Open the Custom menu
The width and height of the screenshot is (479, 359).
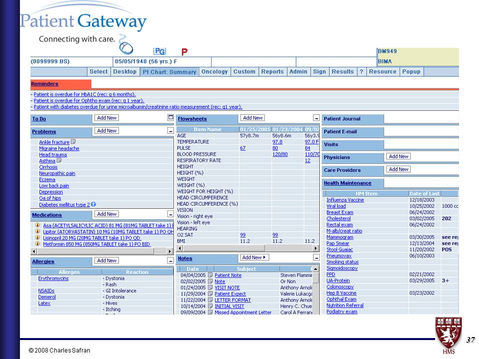244,71
